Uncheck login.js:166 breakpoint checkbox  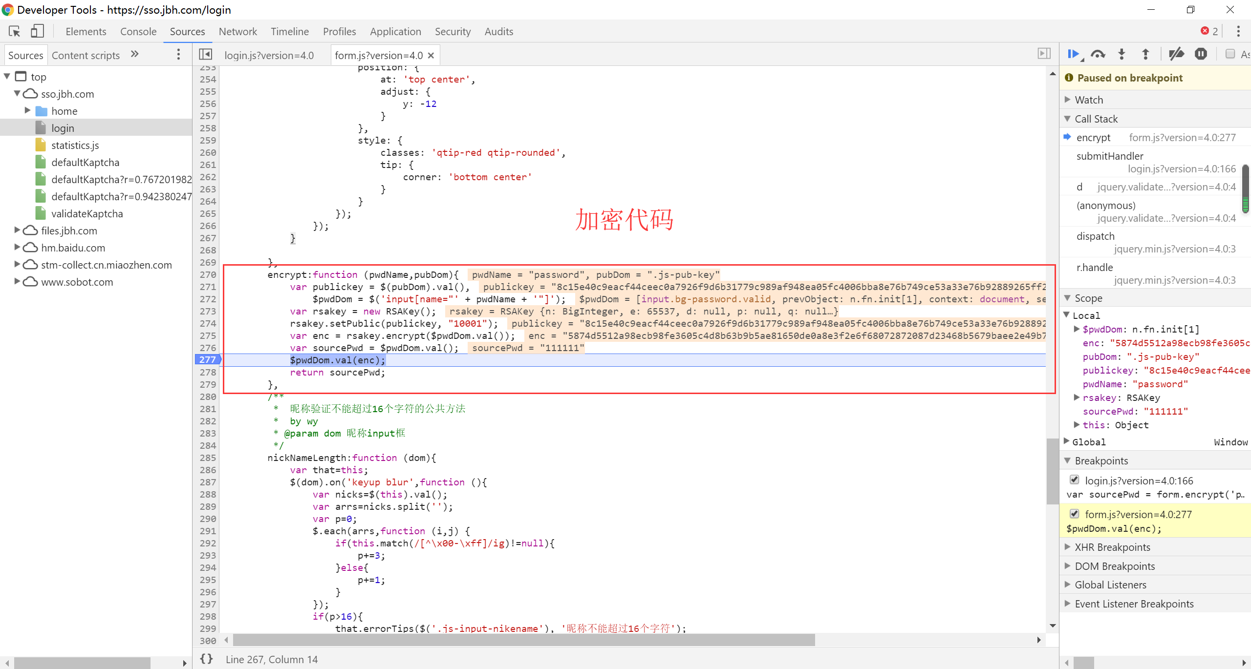[x=1075, y=480]
